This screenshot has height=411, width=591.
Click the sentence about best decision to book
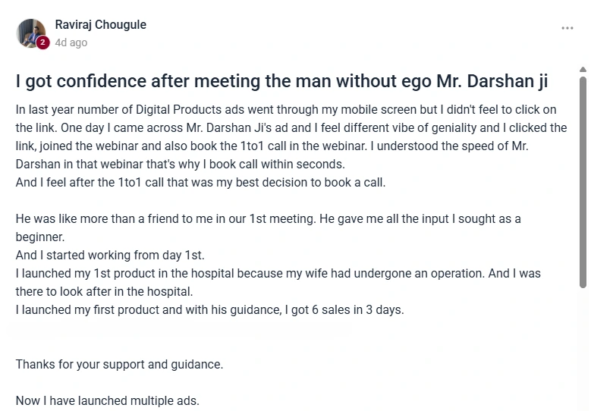pyautogui.click(x=201, y=182)
